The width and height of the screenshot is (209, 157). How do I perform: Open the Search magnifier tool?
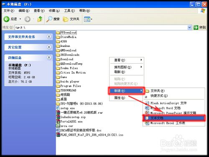[53, 19]
